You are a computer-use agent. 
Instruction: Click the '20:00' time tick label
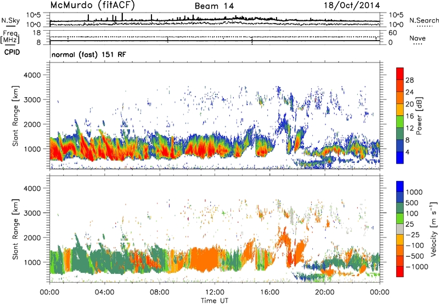tap(325, 292)
